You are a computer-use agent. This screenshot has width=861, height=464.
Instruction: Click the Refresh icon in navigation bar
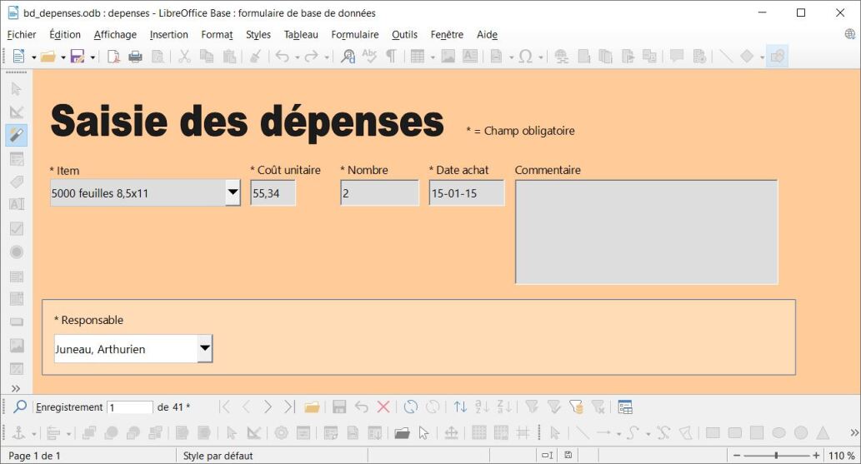tap(411, 407)
